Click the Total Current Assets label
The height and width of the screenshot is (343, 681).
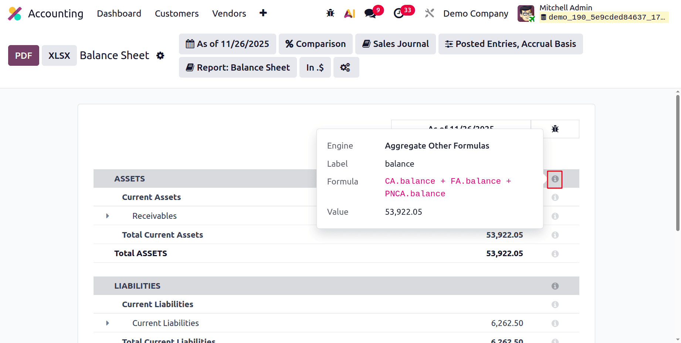163,235
